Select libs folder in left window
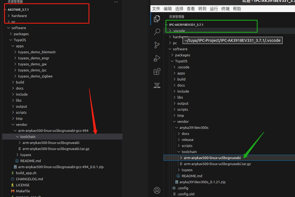 [19, 100]
